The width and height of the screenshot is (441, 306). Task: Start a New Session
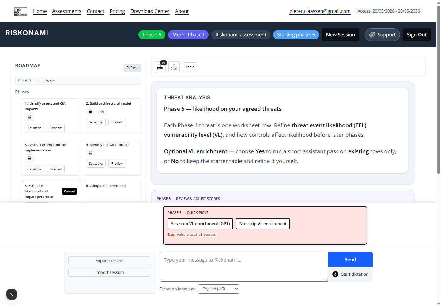(x=341, y=35)
